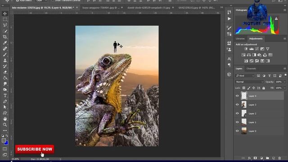This screenshot has width=288, height=162.
Task: Hide Layer 1 with eye icon
Action: (x=237, y=122)
